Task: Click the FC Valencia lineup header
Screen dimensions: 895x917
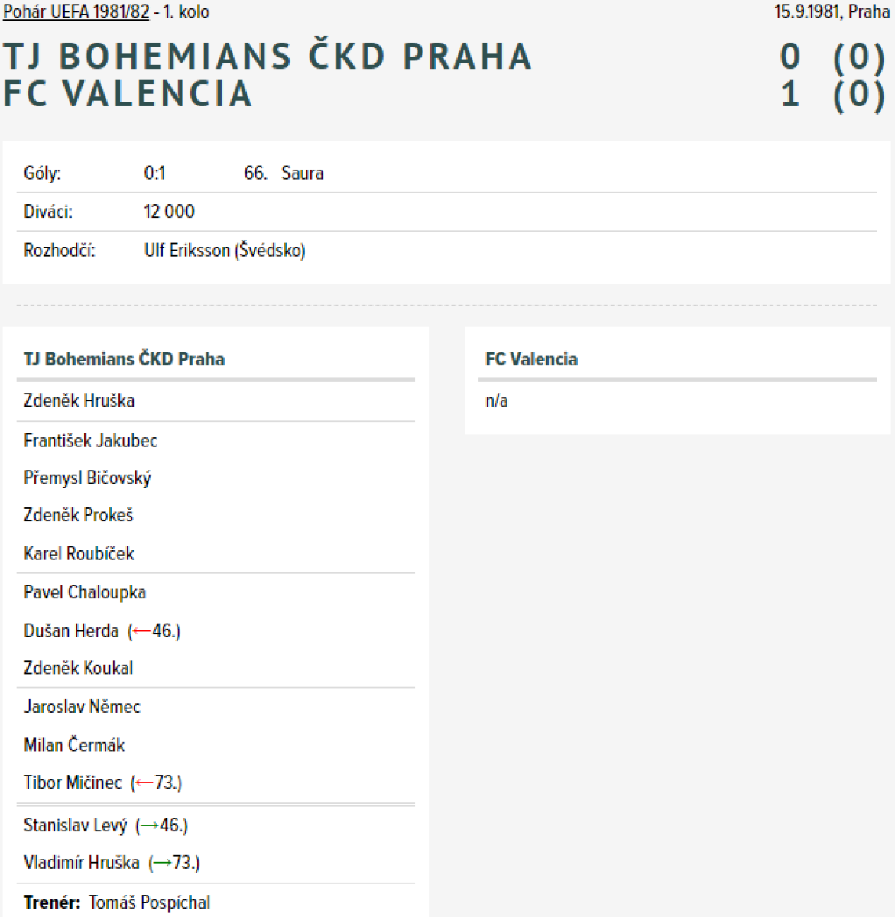Action: point(531,359)
